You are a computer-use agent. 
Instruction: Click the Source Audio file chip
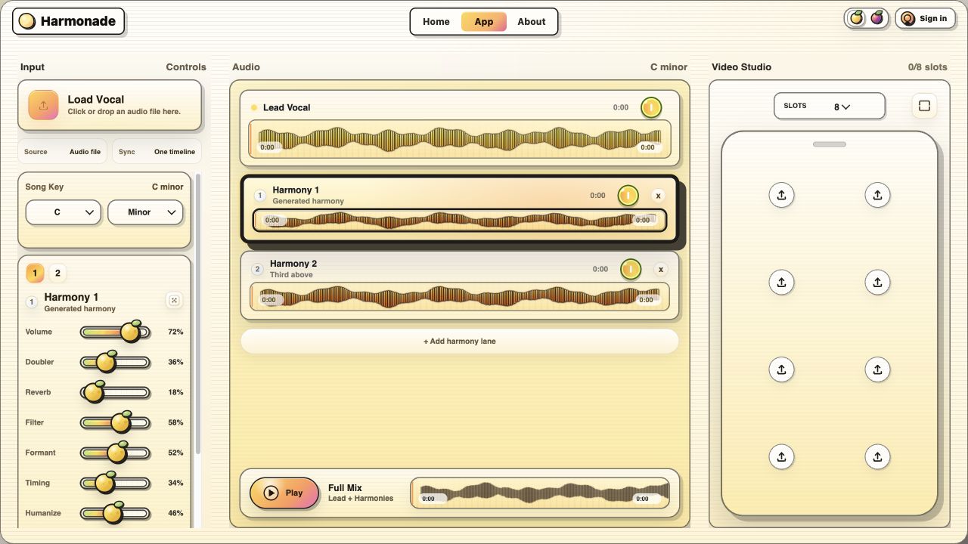coord(62,152)
